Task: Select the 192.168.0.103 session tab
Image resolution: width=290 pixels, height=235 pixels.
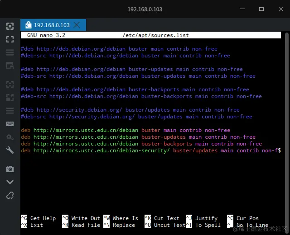Action: click(53, 25)
